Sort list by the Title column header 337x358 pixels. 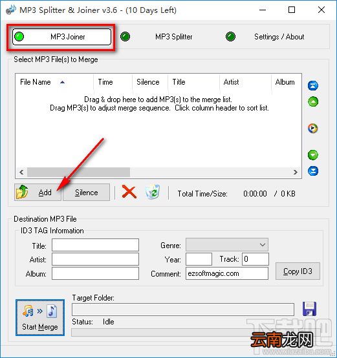(x=194, y=82)
